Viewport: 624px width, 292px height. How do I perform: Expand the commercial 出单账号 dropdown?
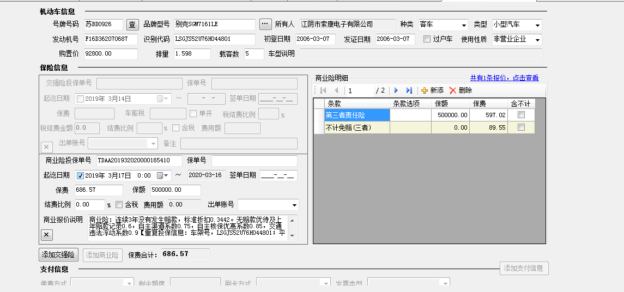point(294,205)
